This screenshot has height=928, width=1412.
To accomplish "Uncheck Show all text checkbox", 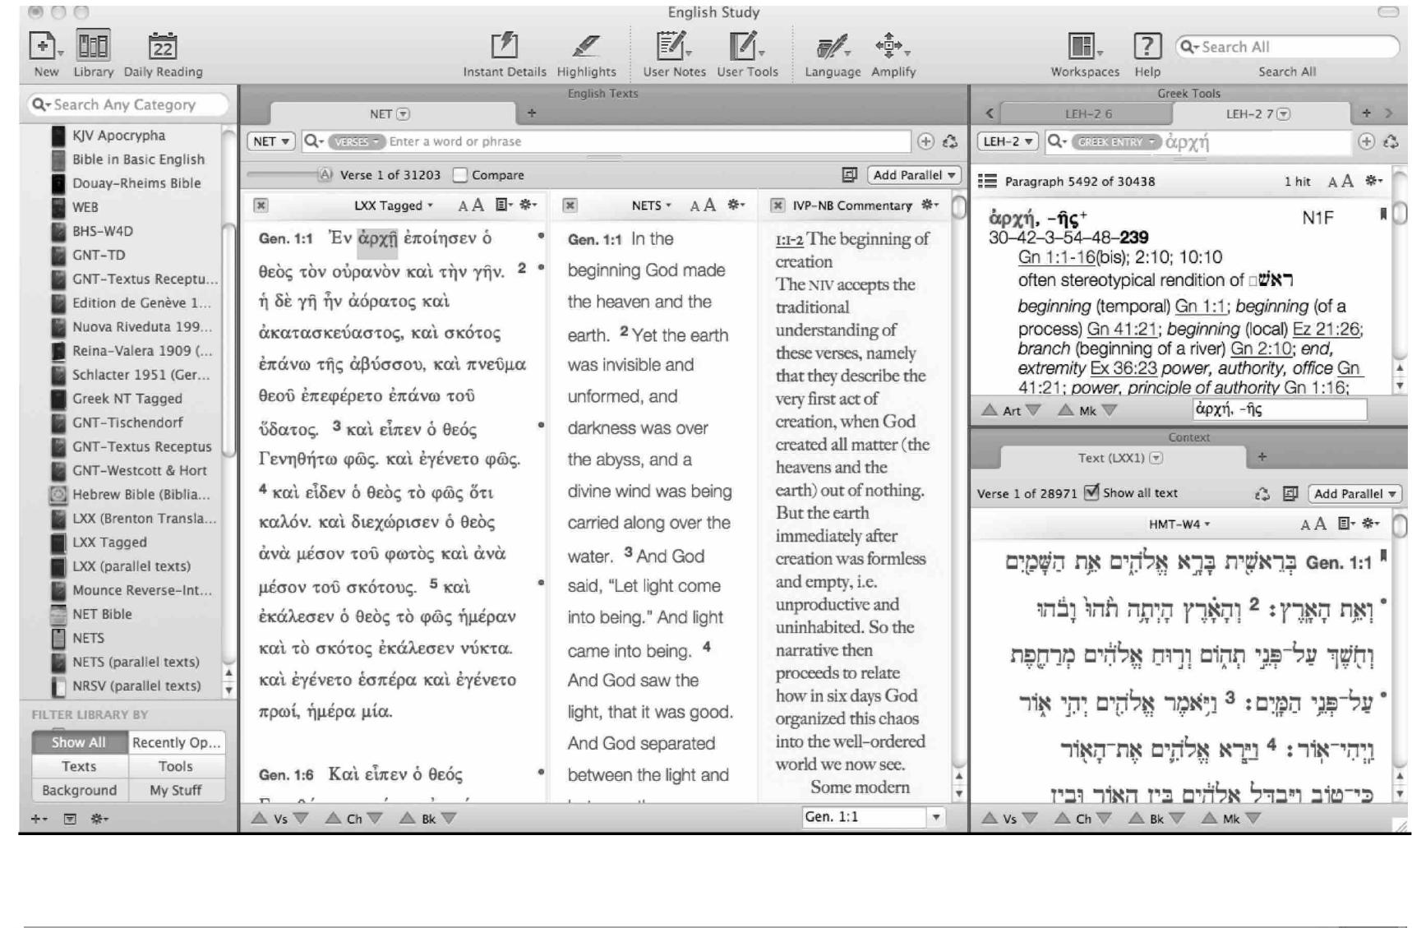I will [1091, 492].
